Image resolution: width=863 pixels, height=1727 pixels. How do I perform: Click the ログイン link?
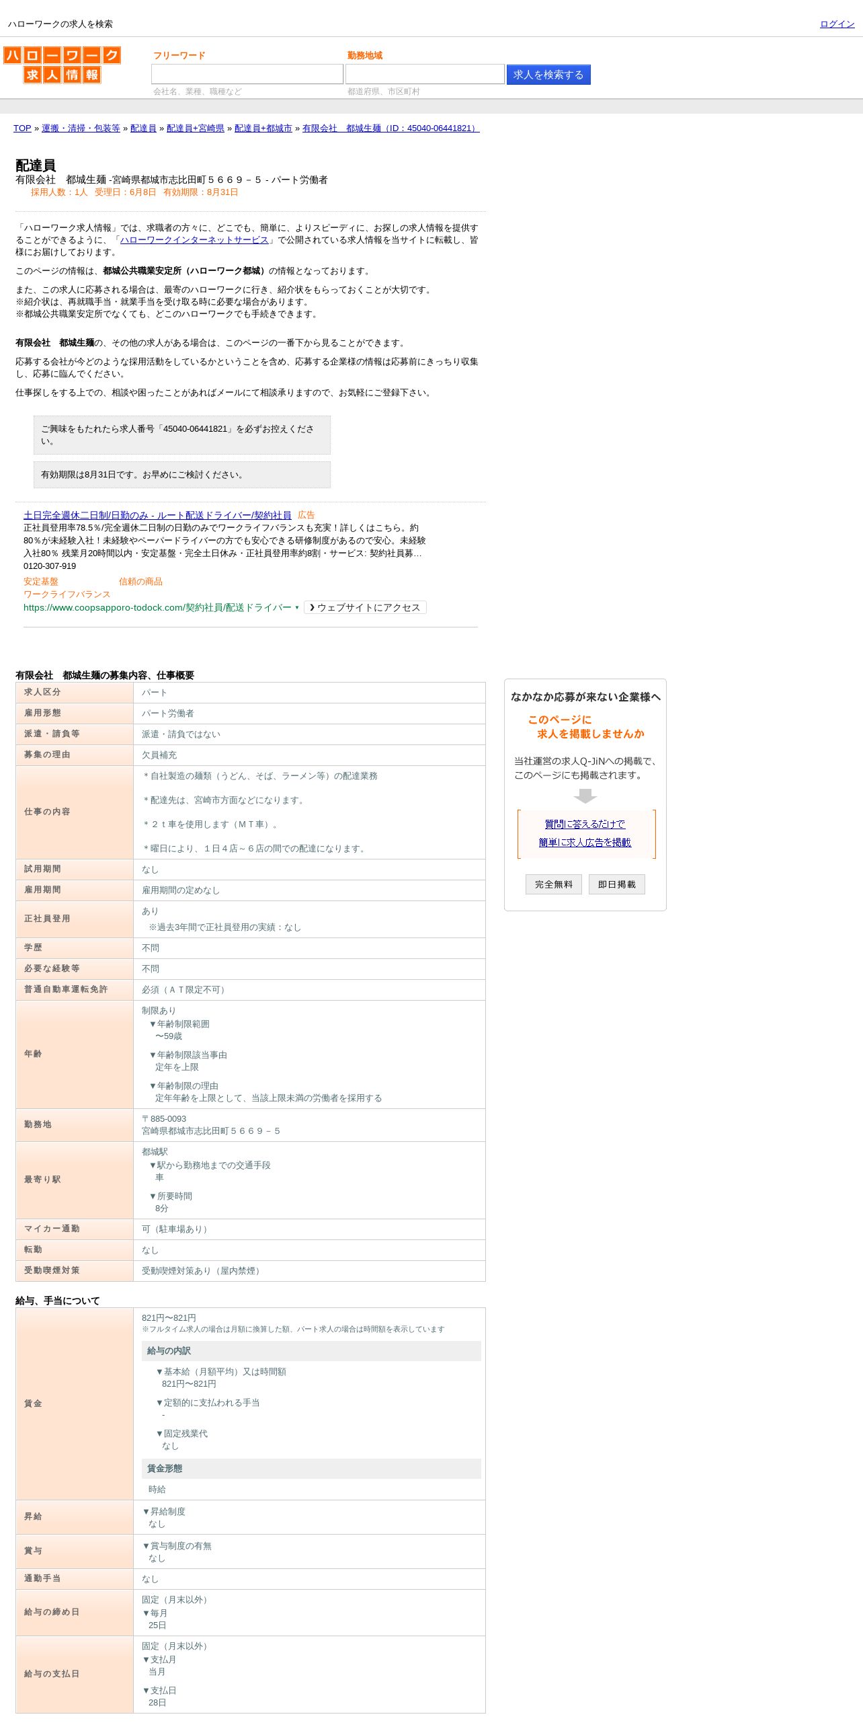tap(837, 24)
